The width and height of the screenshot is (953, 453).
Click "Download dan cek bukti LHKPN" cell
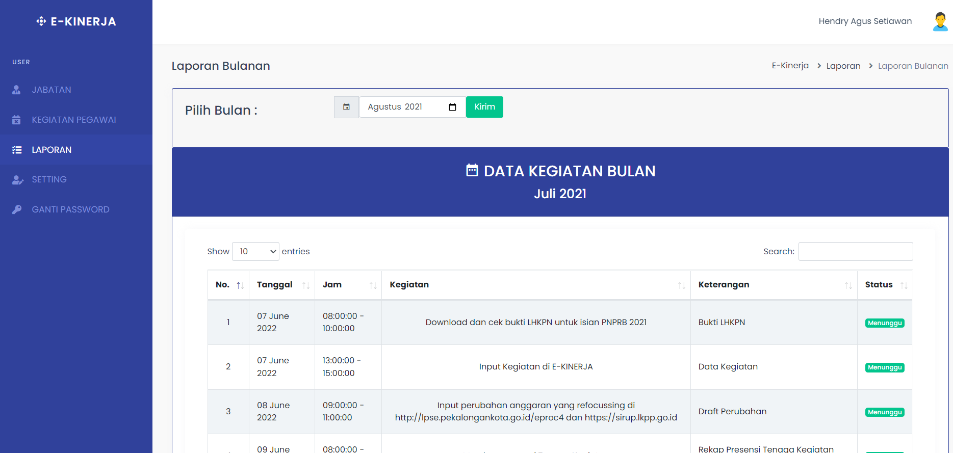[536, 322]
